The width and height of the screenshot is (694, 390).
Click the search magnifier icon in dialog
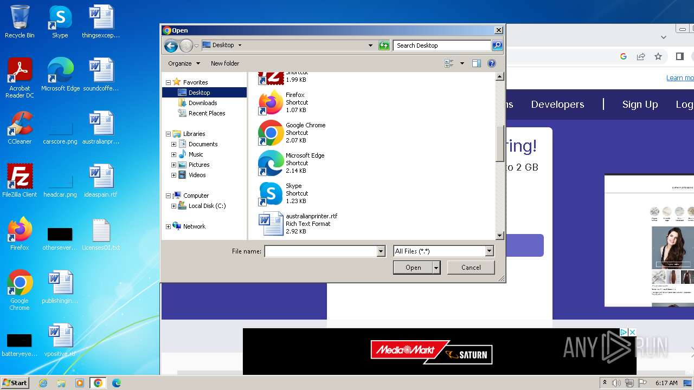[497, 45]
